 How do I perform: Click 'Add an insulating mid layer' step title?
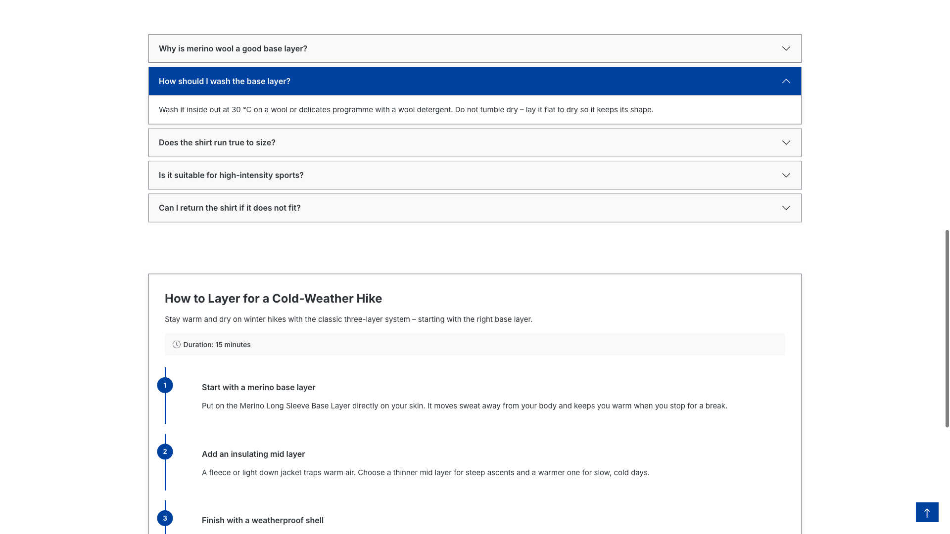click(x=253, y=454)
